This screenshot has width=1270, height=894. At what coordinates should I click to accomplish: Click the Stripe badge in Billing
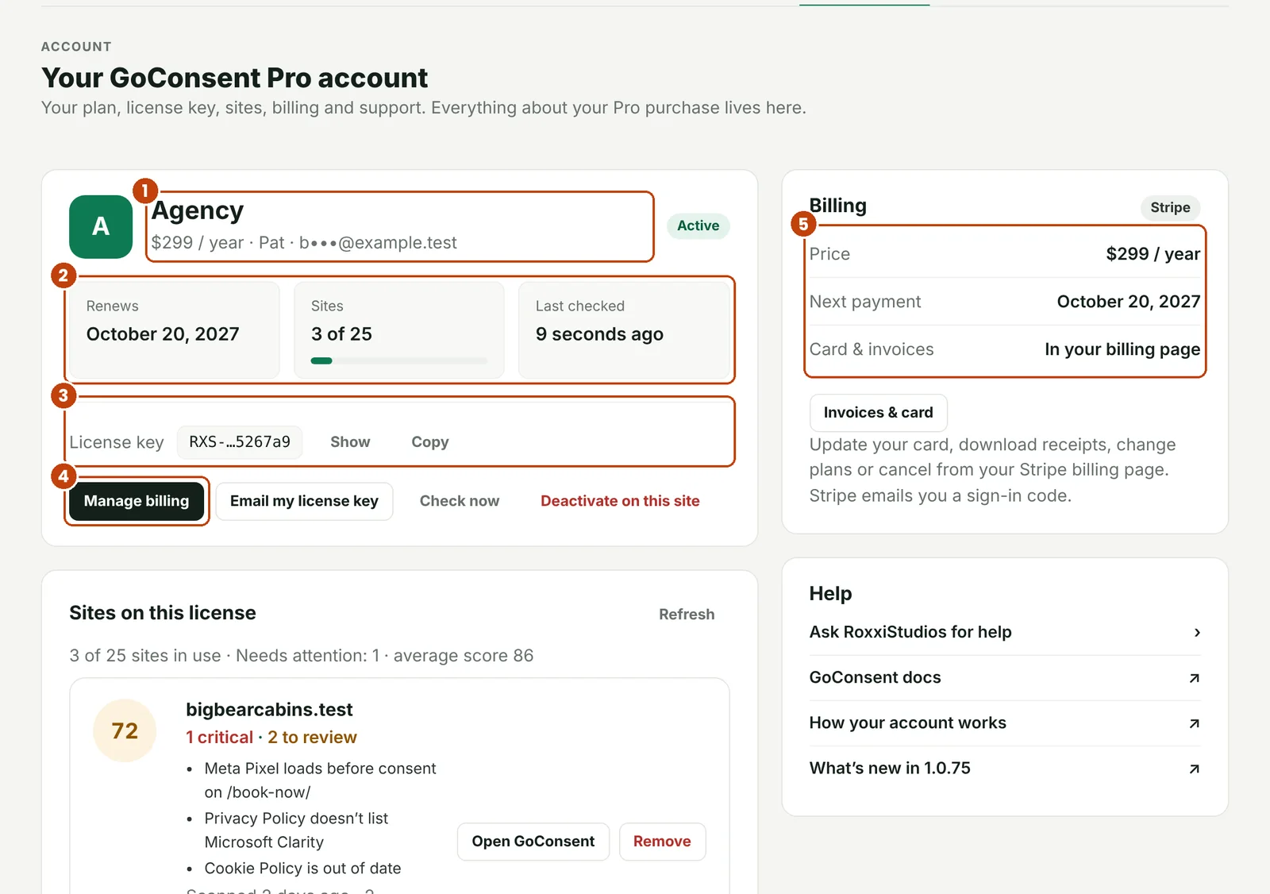coord(1170,208)
